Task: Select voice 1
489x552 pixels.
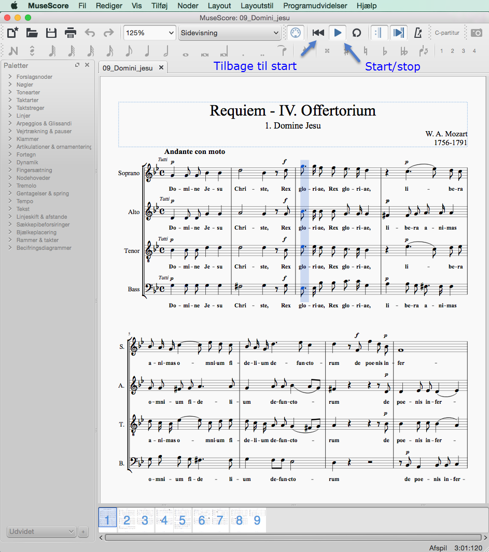Action: click(x=441, y=51)
